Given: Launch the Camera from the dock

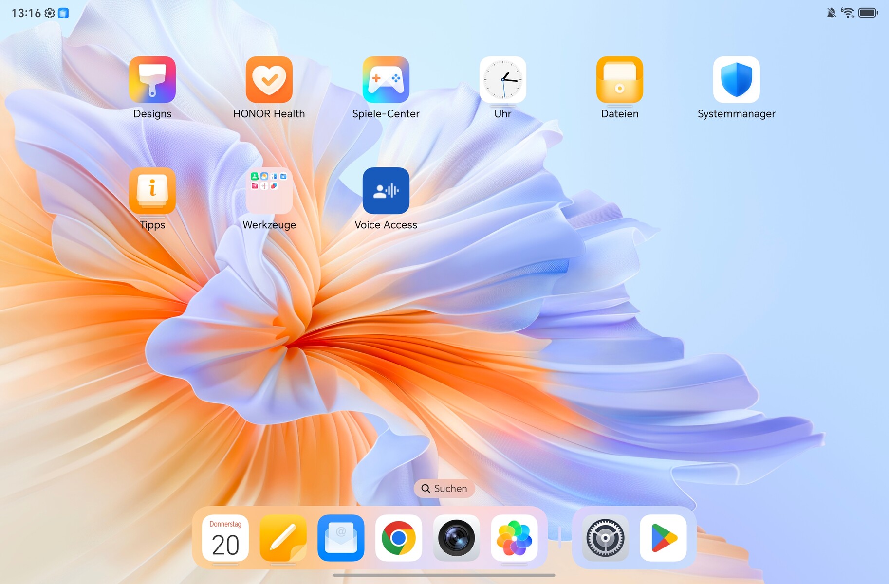Looking at the screenshot, I should click(456, 538).
